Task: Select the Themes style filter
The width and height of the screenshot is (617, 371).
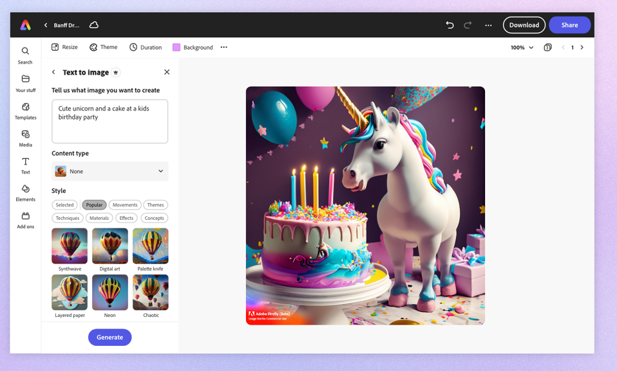Action: coord(155,204)
